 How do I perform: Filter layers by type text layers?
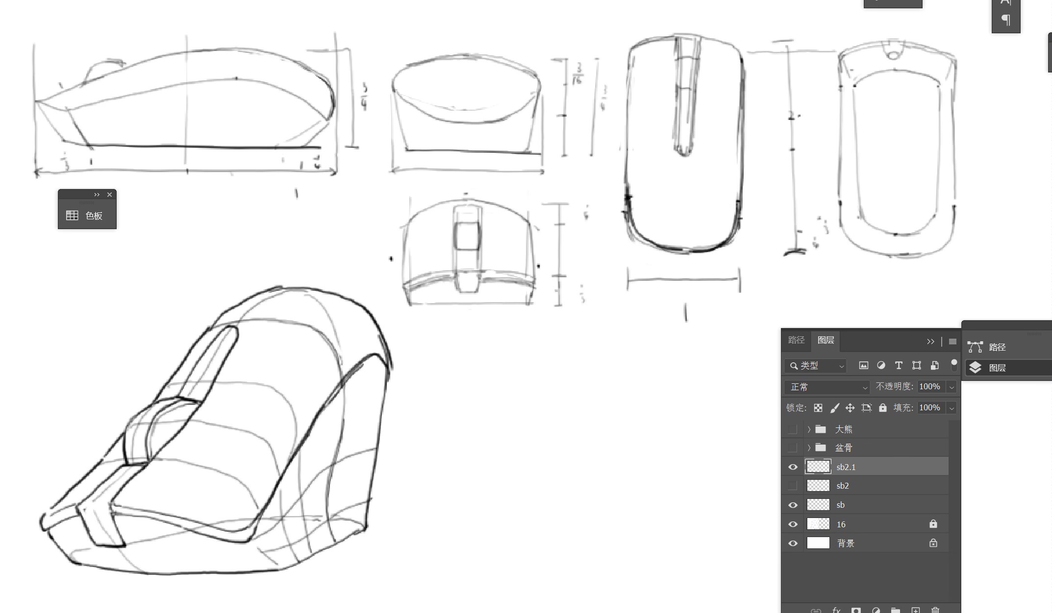(x=899, y=365)
